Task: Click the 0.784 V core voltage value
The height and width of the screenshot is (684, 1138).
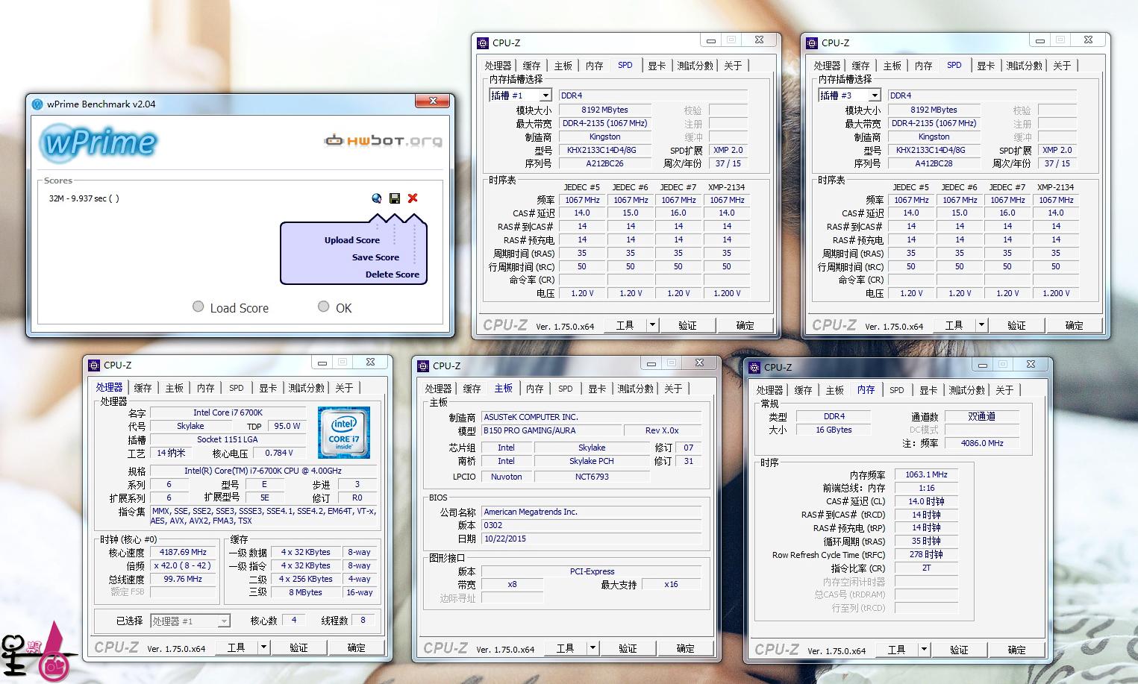Action: click(x=279, y=453)
